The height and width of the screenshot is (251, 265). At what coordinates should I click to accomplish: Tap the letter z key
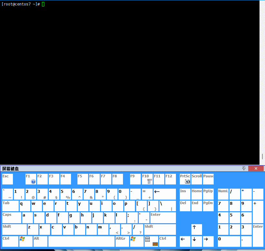pos(33,230)
